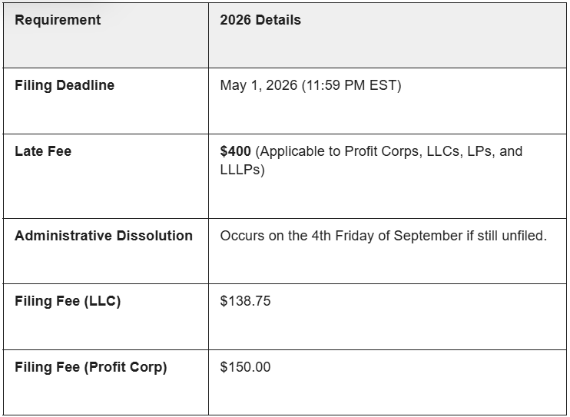Select the $138.75 fee amount
Screen dimensions: 570x417
point(245,302)
